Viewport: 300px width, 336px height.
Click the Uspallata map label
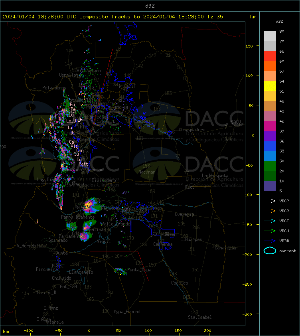pos(70,75)
